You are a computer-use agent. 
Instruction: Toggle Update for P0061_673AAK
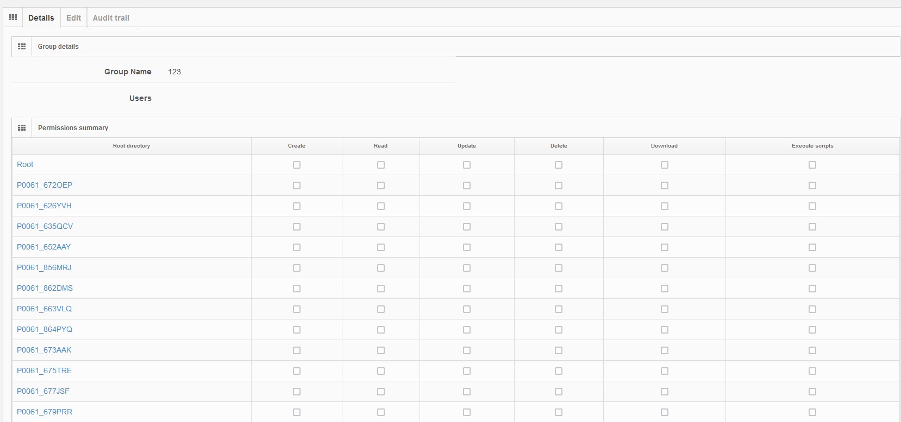[467, 350]
